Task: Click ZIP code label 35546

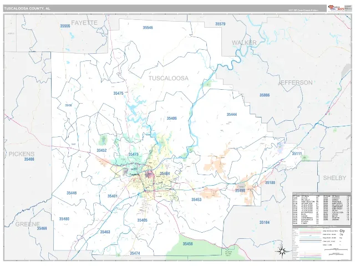Action: pos(148,28)
